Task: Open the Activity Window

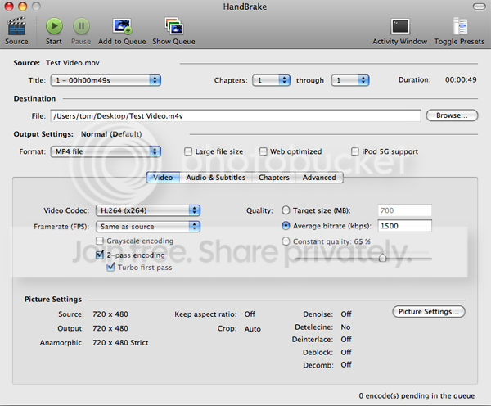Action: point(400,27)
